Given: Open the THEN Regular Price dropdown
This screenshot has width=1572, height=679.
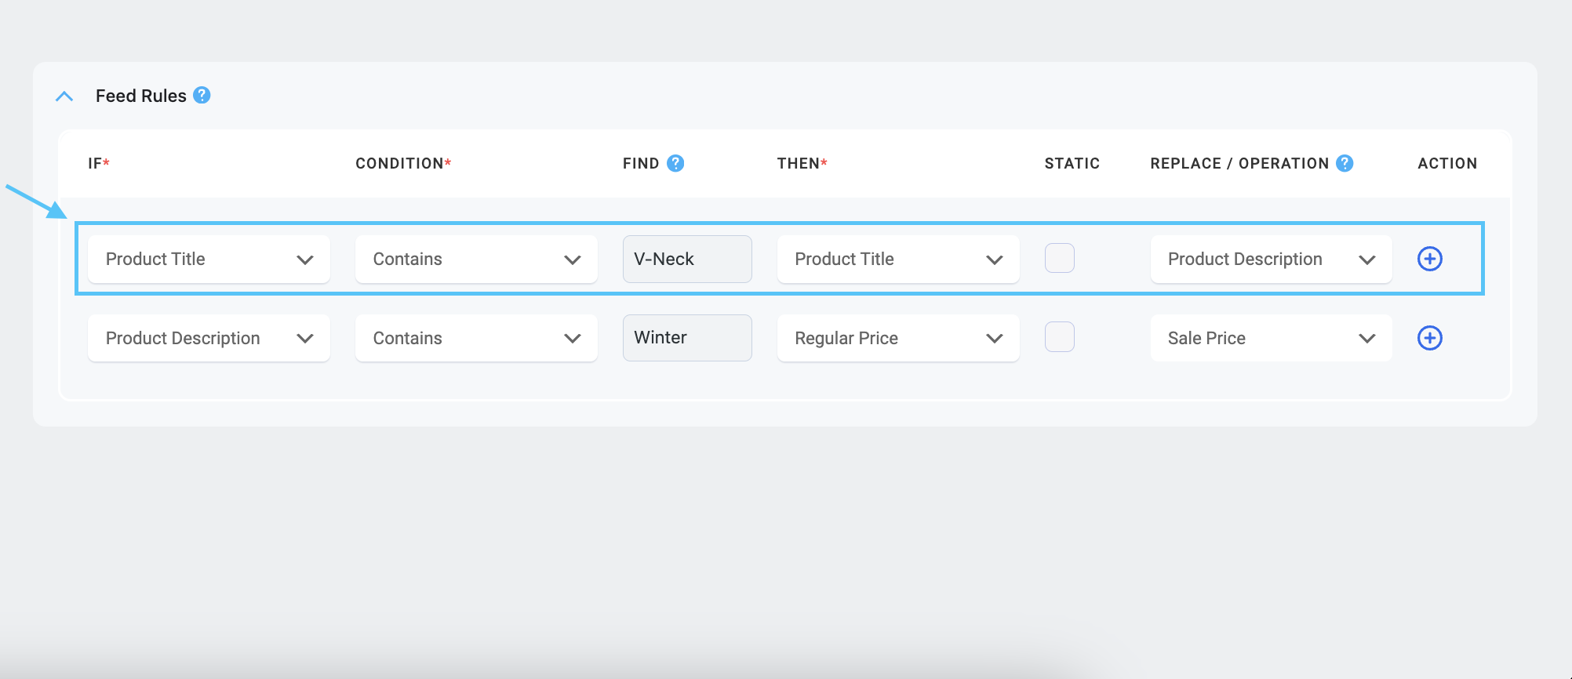Looking at the screenshot, I should click(898, 338).
